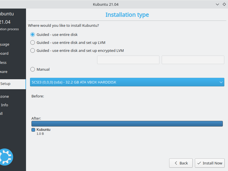Click the After partition layout bar
Screen dimensions: 228x171
pyautogui.click(x=127, y=123)
